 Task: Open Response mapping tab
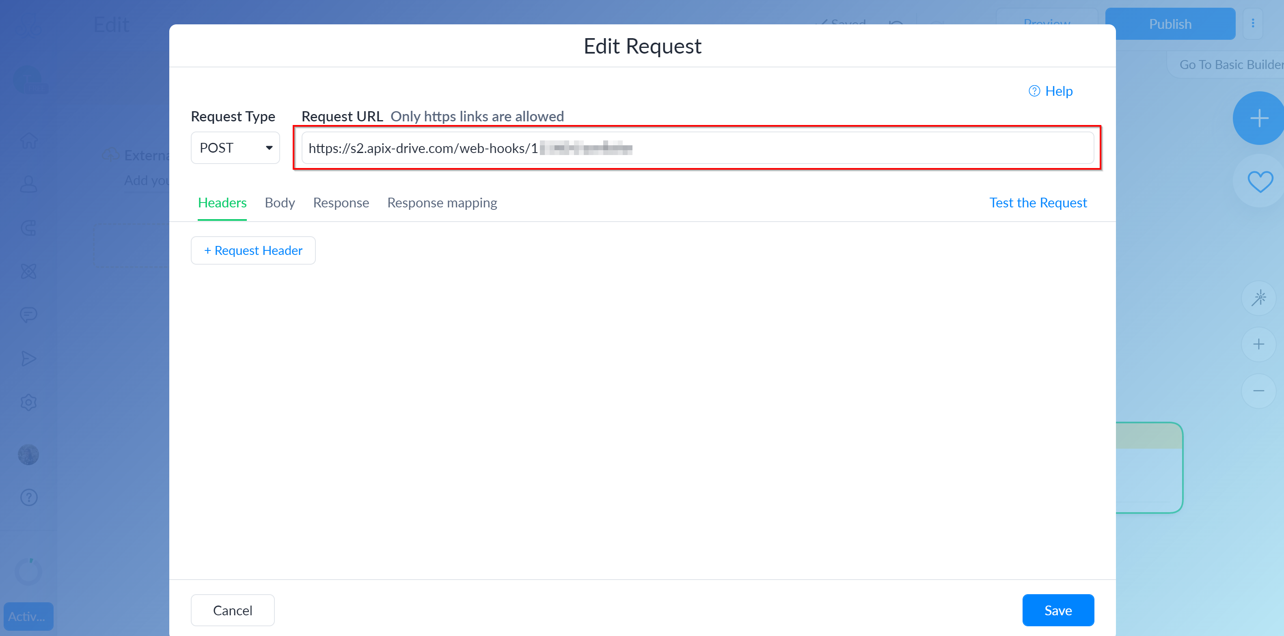tap(441, 202)
